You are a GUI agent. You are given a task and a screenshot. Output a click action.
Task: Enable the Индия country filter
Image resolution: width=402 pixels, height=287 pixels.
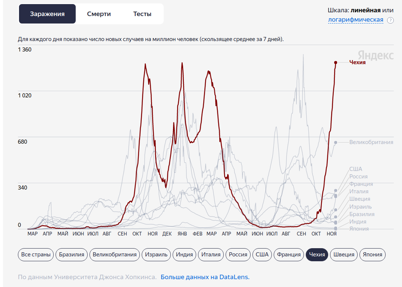tap(184, 255)
